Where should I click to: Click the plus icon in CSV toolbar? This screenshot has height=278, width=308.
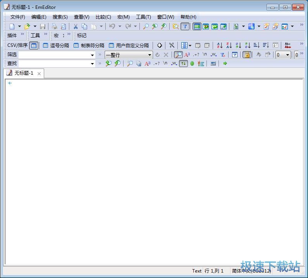160,45
